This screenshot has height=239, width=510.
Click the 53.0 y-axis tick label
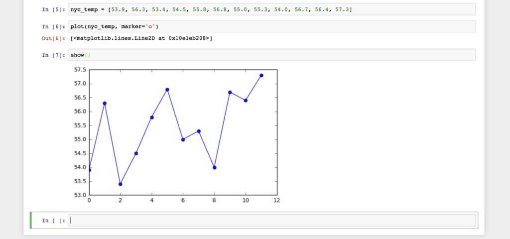coord(80,195)
